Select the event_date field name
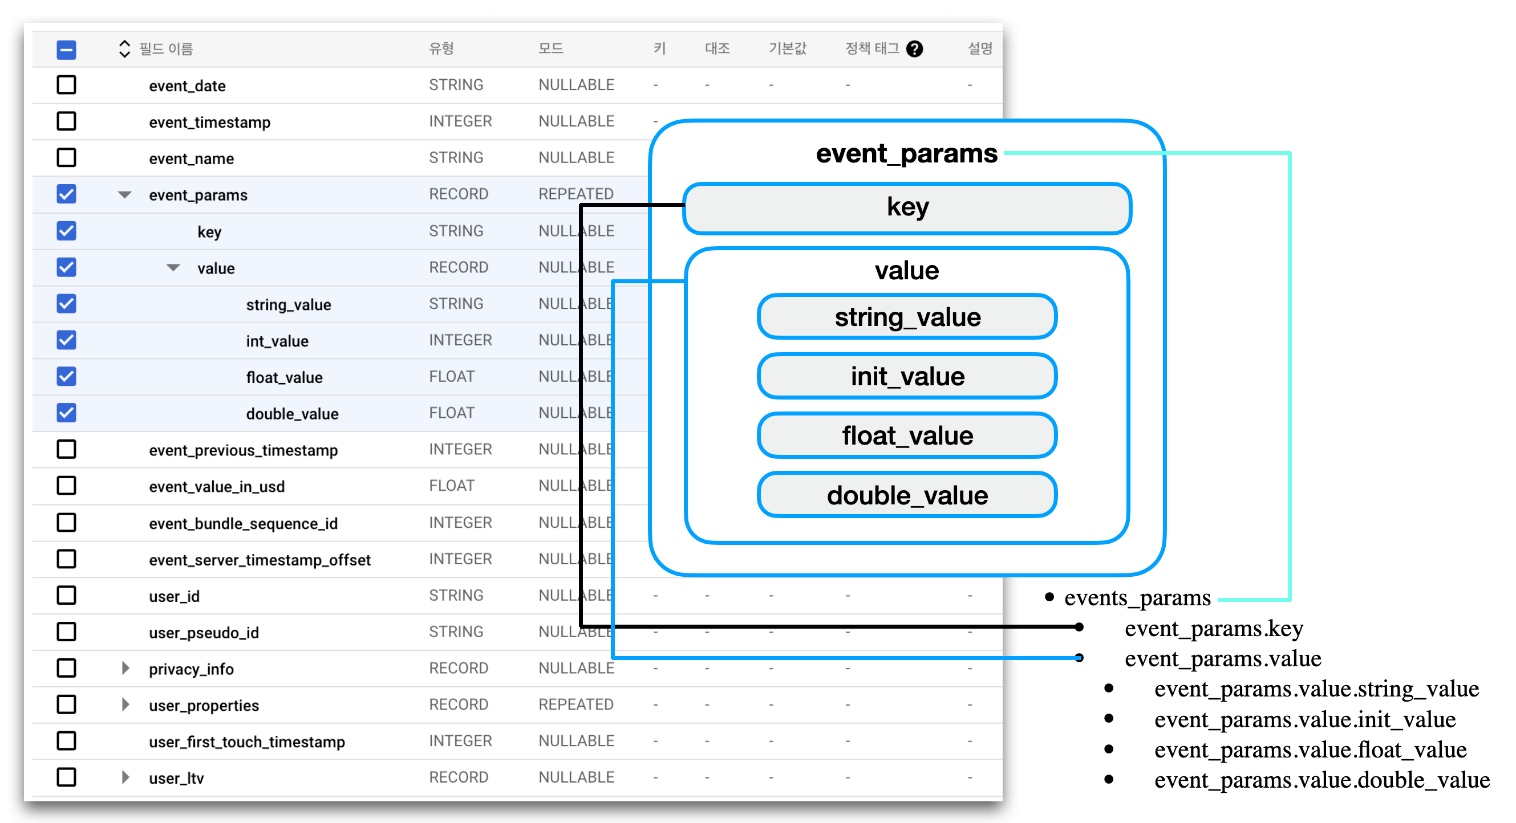The width and height of the screenshot is (1516, 823). tap(187, 86)
